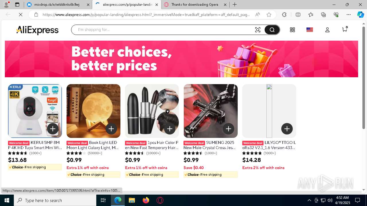The height and width of the screenshot is (206, 367).
Task: Open SUMENG Crystal Cross product link
Action: click(x=210, y=145)
